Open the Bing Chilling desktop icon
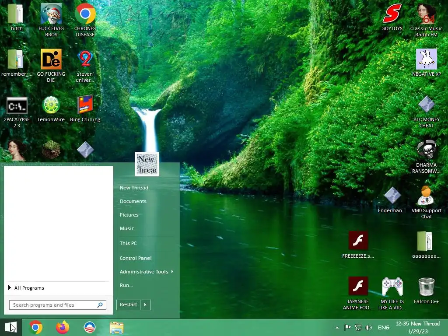448x336 pixels. tap(85, 108)
